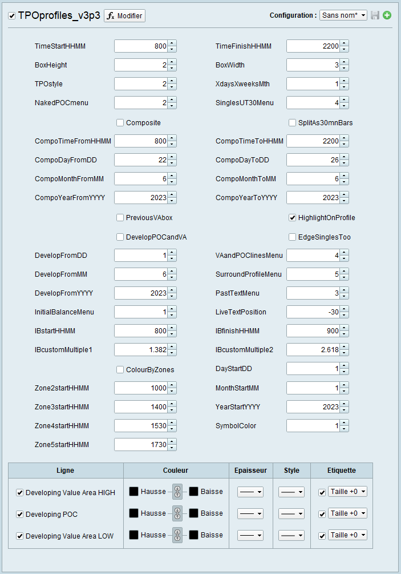Click the PastTextMenu input field
Viewport: 401px width, 574px height.
point(313,293)
